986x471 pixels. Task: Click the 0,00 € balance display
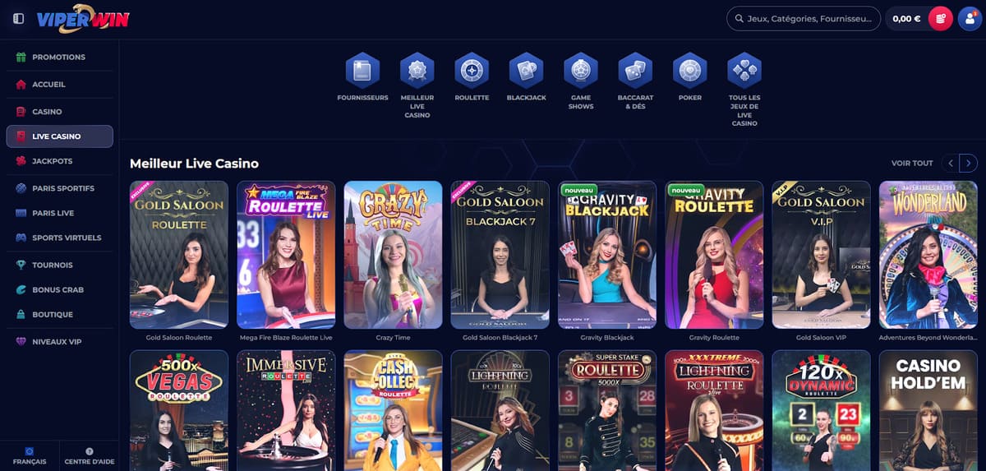point(906,19)
